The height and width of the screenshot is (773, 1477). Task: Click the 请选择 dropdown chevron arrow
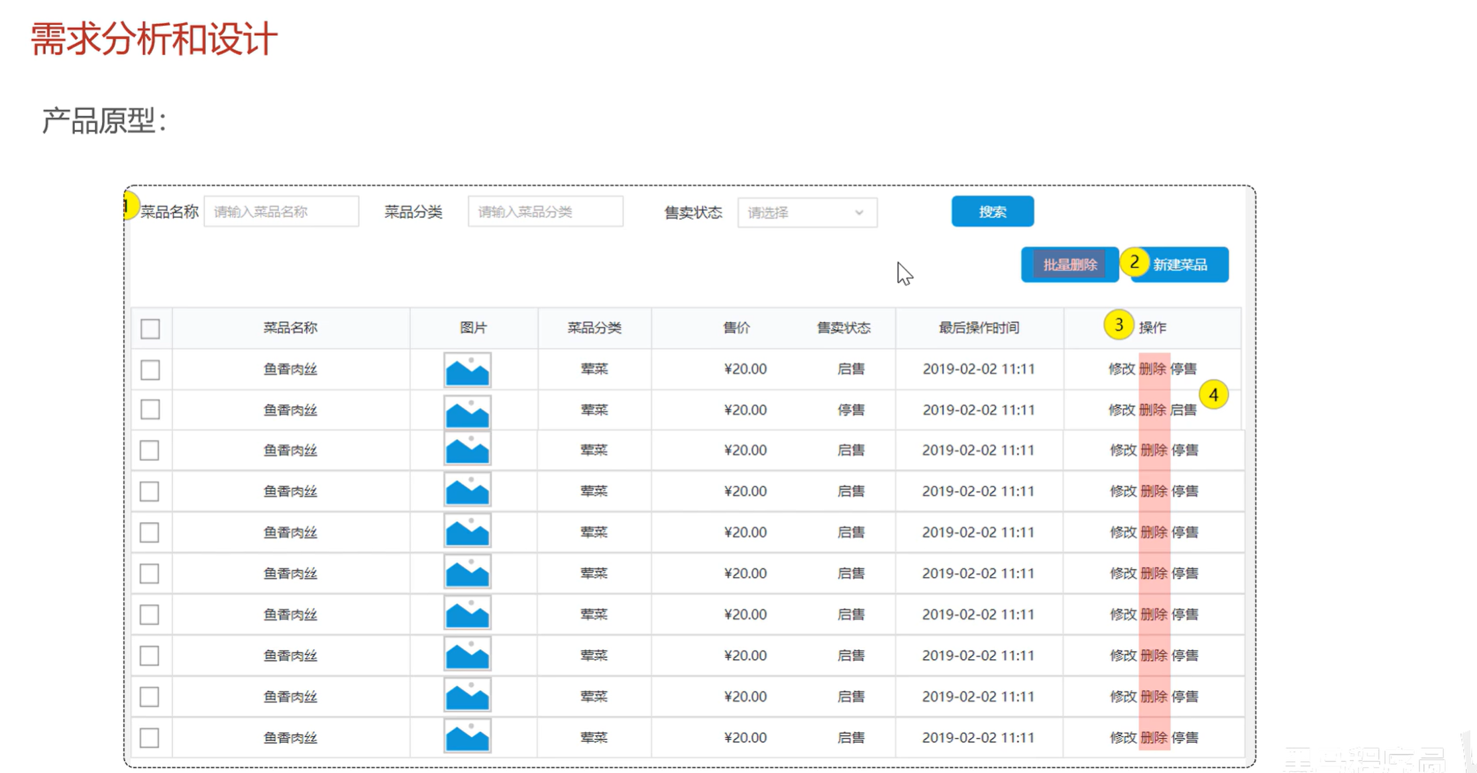[859, 213]
